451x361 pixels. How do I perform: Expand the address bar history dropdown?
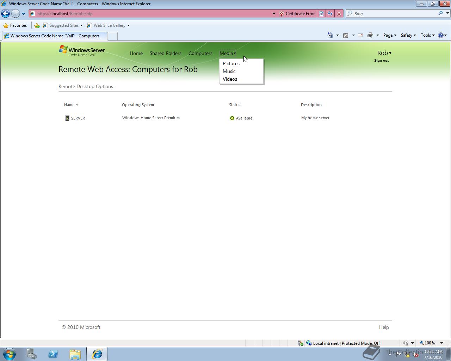(x=274, y=14)
